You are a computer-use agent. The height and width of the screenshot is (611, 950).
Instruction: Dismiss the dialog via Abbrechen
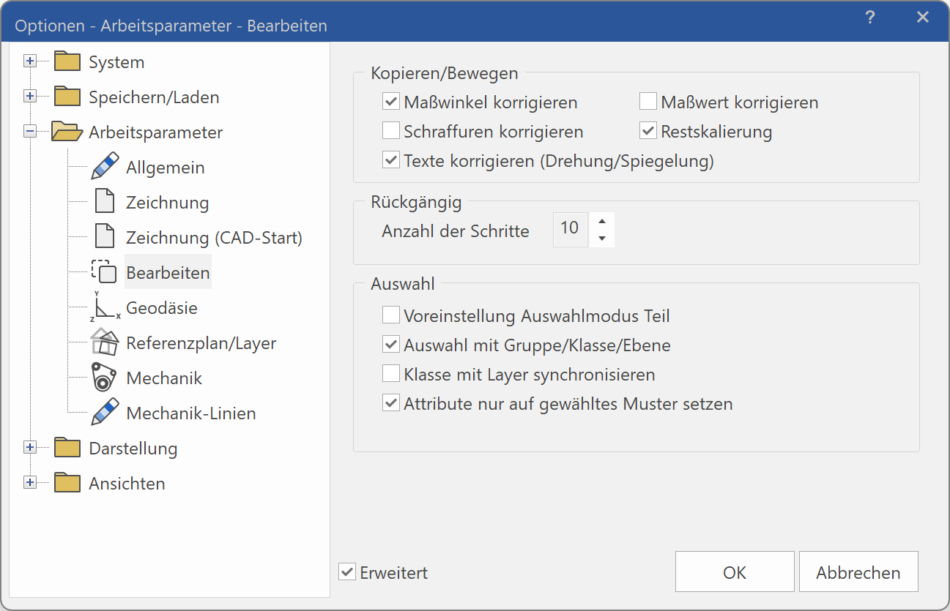click(858, 571)
